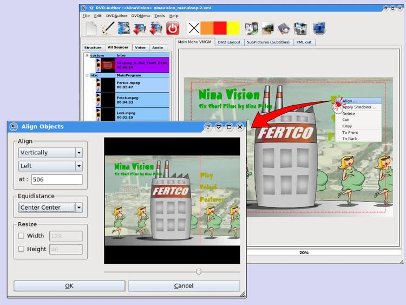Collapse the custom Intro tree group

[x=87, y=55]
